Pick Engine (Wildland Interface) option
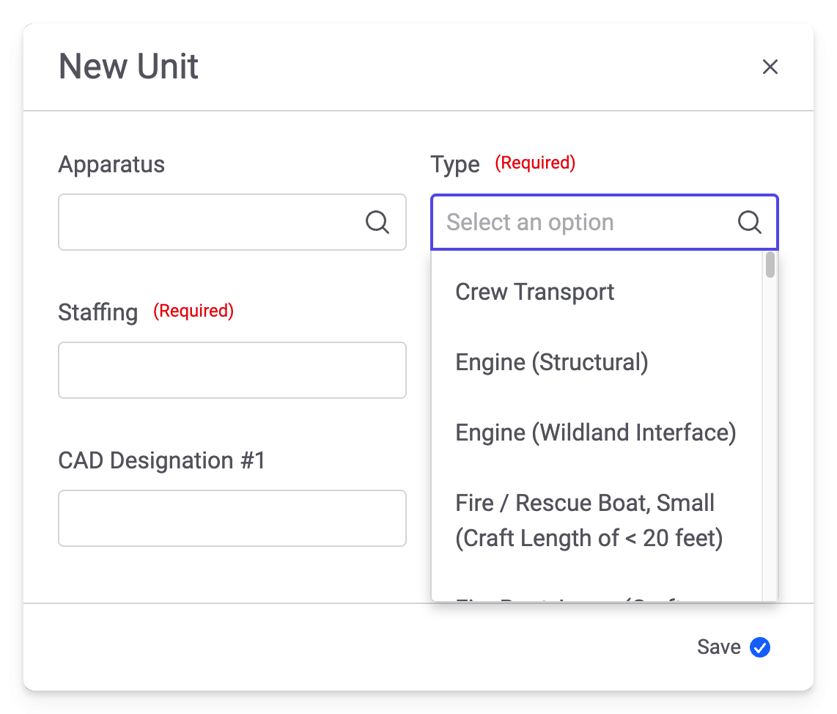The image size is (837, 714). [x=595, y=433]
